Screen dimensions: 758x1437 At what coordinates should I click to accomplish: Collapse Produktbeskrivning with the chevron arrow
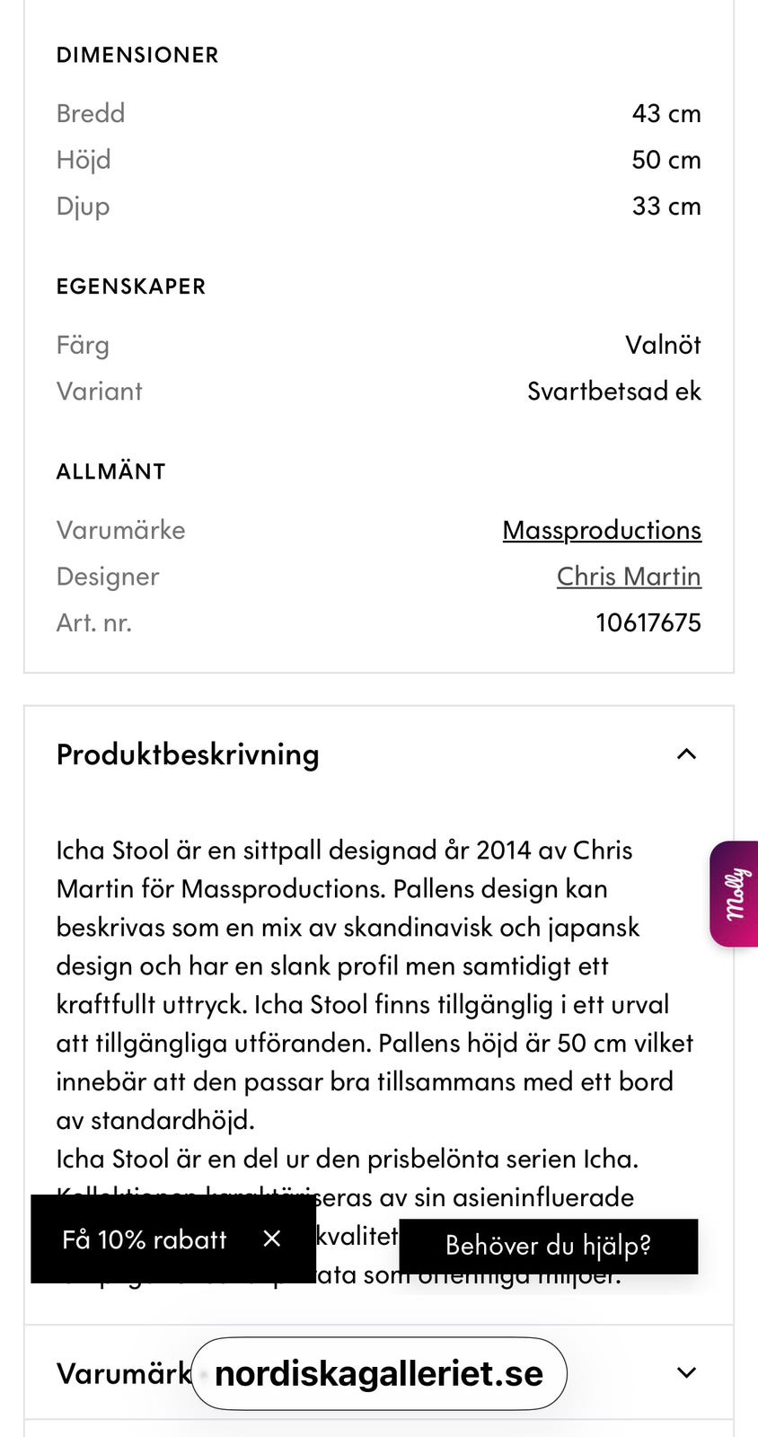point(686,754)
